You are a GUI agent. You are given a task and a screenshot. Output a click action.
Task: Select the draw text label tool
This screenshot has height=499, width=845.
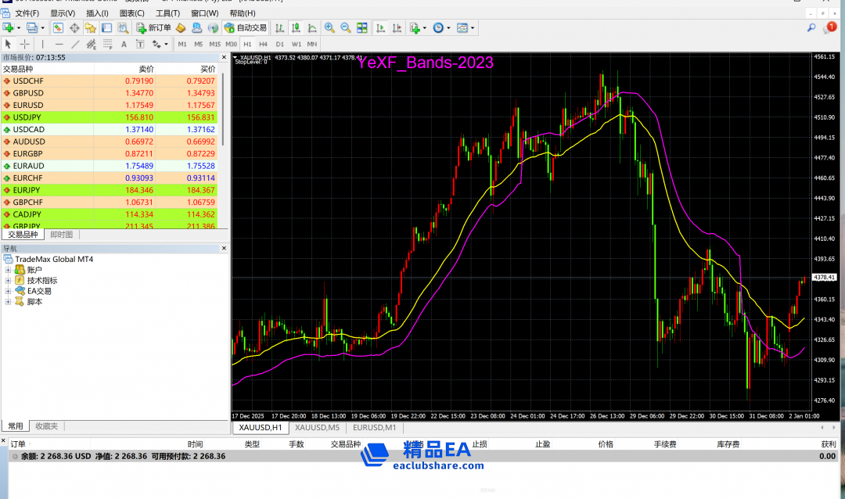pos(124,44)
